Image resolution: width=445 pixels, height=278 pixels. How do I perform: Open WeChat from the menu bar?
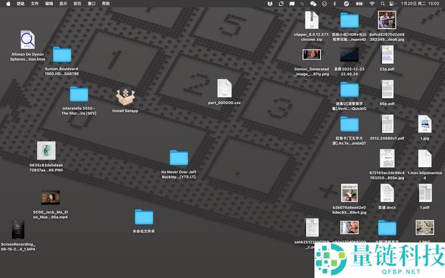pyautogui.click(x=313, y=4)
